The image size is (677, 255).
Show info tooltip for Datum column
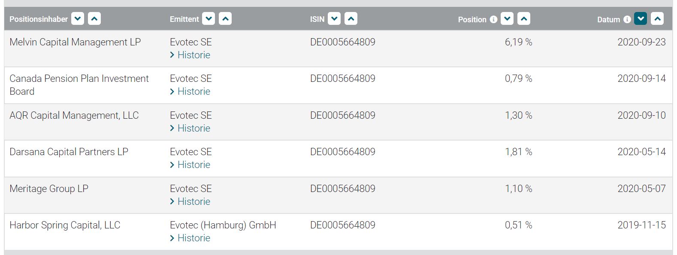click(x=627, y=19)
